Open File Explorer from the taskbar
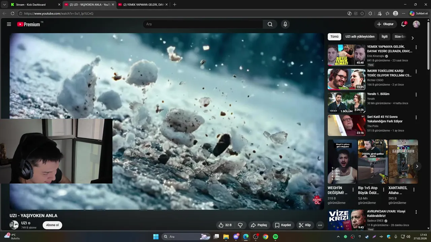The height and width of the screenshot is (242, 431). pos(226,237)
